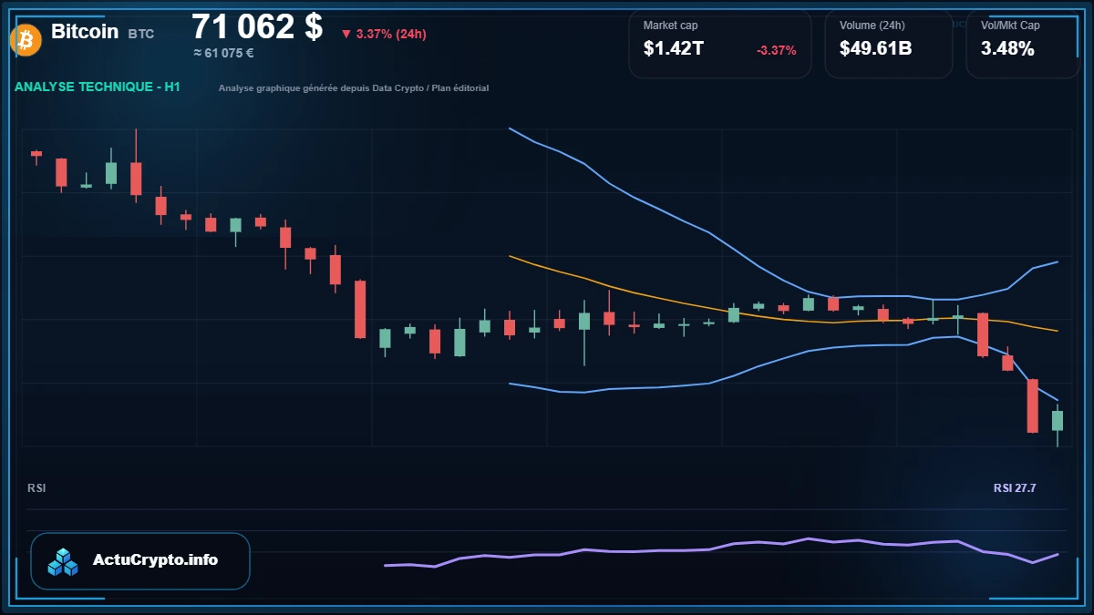
Task: Click the RSI 27.7 reading
Action: pos(1015,488)
